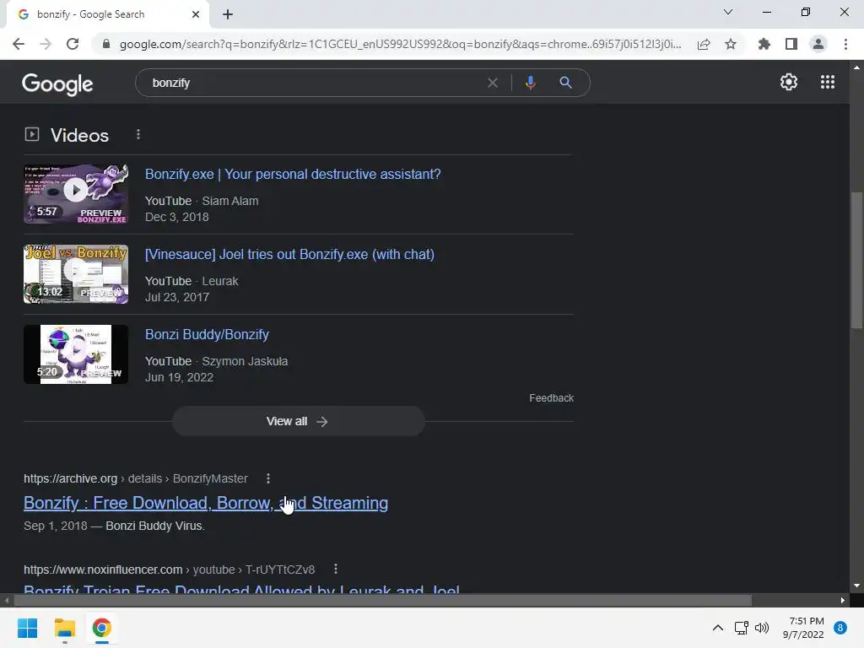Click the 'Szymon Jaskuła' channel text
Image resolution: width=864 pixels, height=648 pixels.
tap(245, 361)
